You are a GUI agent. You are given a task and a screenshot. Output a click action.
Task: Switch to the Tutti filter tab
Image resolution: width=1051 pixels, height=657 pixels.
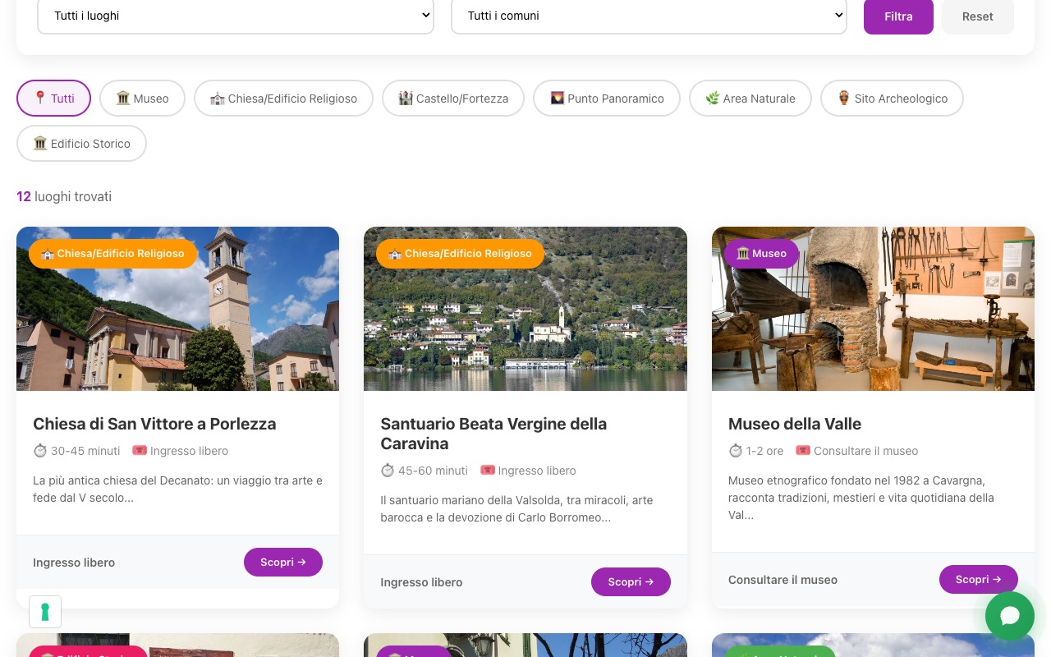tap(53, 98)
